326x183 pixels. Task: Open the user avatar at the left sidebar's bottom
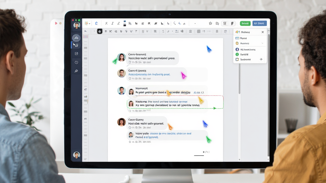[76, 155]
